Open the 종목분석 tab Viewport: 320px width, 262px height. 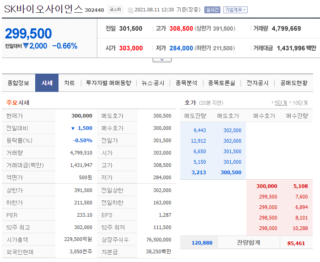[x=187, y=83]
